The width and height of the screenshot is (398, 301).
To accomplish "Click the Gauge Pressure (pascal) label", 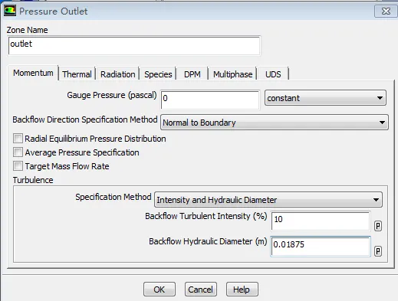I will (112, 95).
